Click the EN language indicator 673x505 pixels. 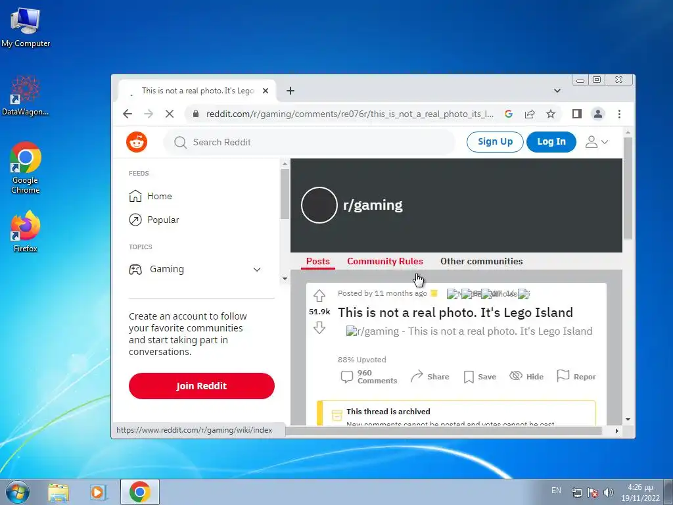(x=556, y=491)
